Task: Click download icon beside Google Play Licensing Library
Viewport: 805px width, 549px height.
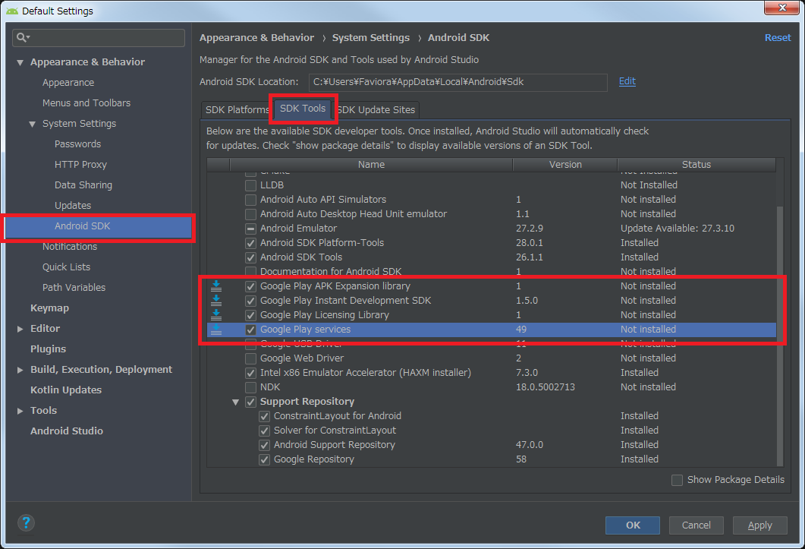Action: [217, 315]
